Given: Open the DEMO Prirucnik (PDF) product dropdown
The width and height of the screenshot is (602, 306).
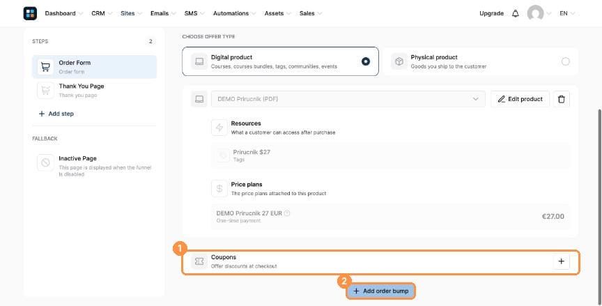Looking at the screenshot, I should (348, 99).
